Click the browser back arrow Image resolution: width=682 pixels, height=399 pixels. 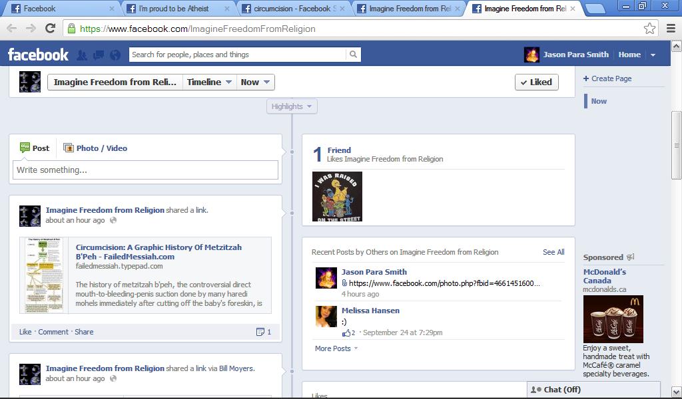(x=12, y=29)
